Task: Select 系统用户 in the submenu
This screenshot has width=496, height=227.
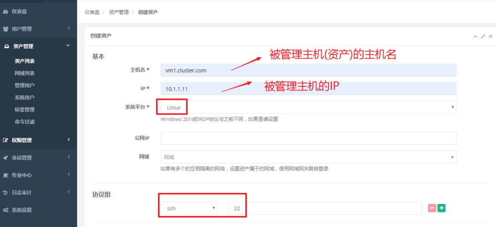Action: 25,98
